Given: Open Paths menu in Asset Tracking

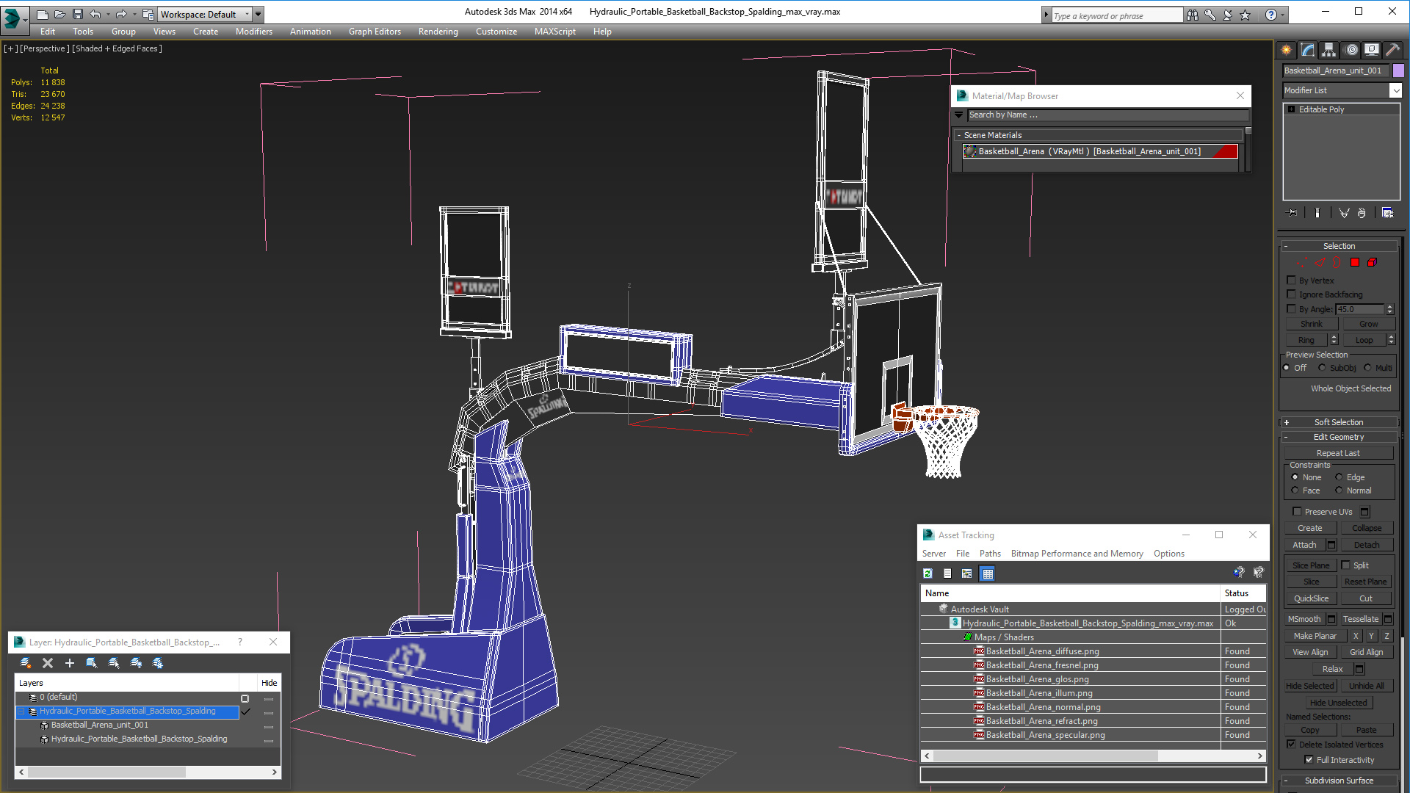Looking at the screenshot, I should point(990,554).
